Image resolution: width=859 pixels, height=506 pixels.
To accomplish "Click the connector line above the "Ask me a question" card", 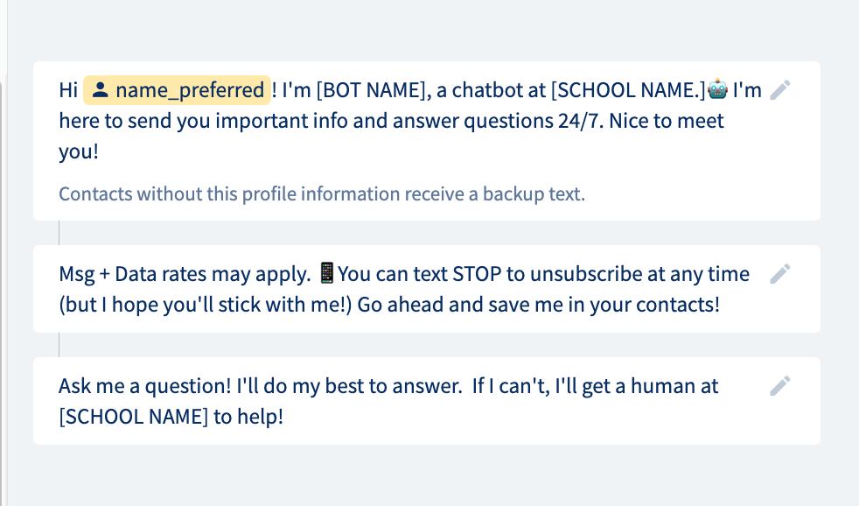I will (59, 345).
